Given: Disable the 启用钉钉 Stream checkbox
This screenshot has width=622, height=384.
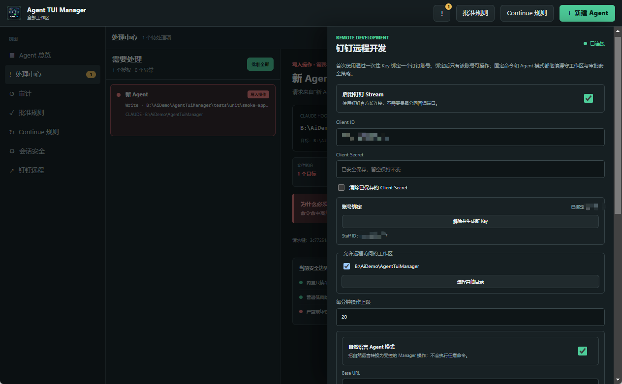Looking at the screenshot, I should point(588,98).
